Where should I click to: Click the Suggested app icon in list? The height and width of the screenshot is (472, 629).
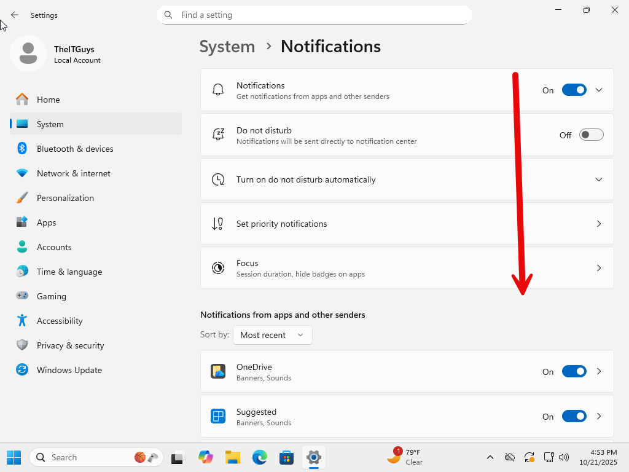tap(218, 416)
